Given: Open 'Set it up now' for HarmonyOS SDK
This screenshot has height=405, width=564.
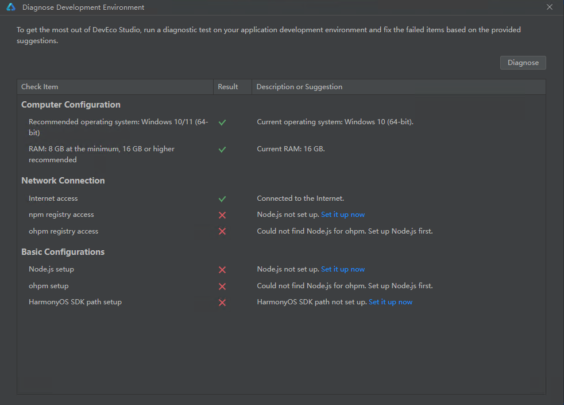Looking at the screenshot, I should (391, 302).
